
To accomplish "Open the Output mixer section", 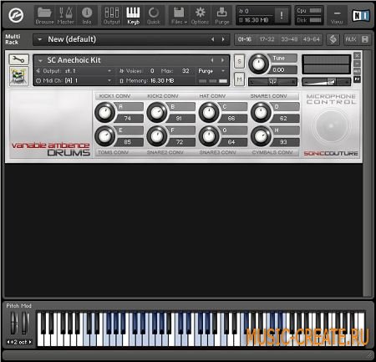I will (112, 16).
